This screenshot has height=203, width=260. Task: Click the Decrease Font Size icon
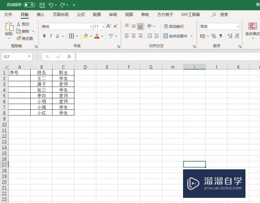tap(115, 26)
